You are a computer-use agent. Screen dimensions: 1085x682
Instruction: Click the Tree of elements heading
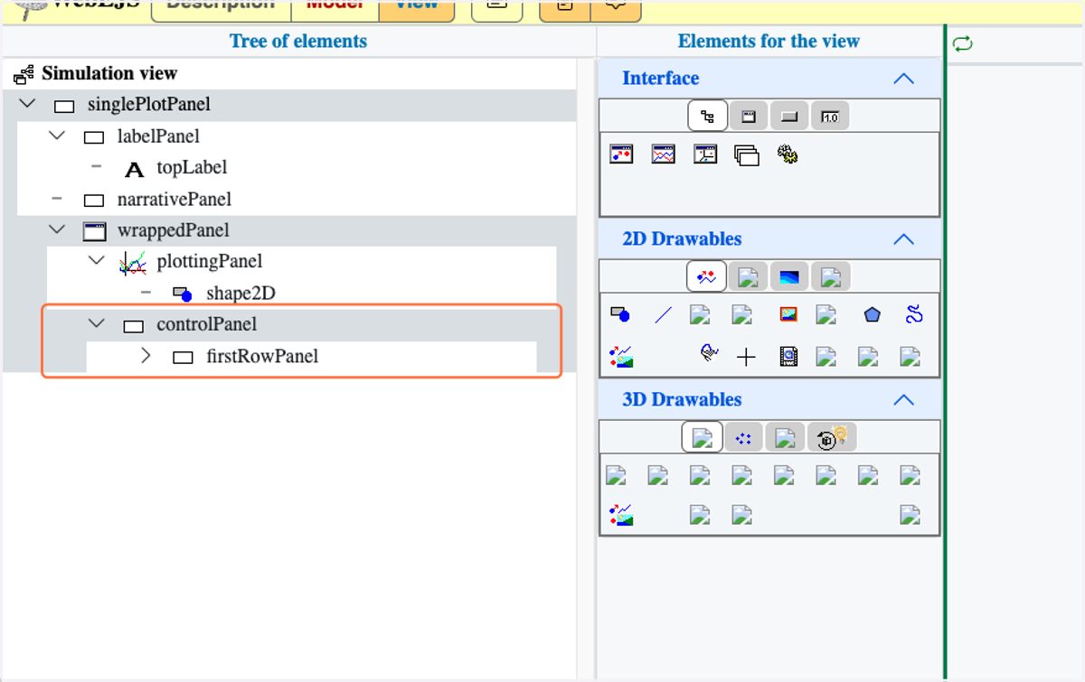pyautogui.click(x=298, y=42)
